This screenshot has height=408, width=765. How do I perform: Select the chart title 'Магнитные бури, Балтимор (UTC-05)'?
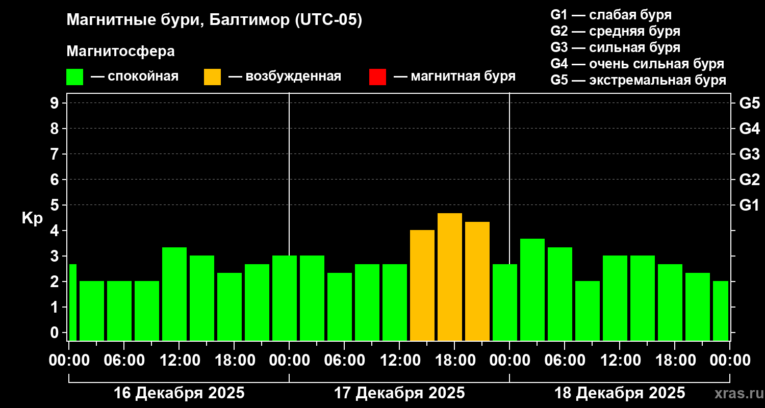[x=214, y=20]
